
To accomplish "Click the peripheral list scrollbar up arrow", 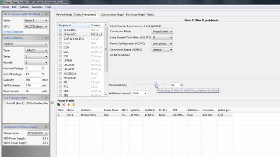I will coord(106,25).
